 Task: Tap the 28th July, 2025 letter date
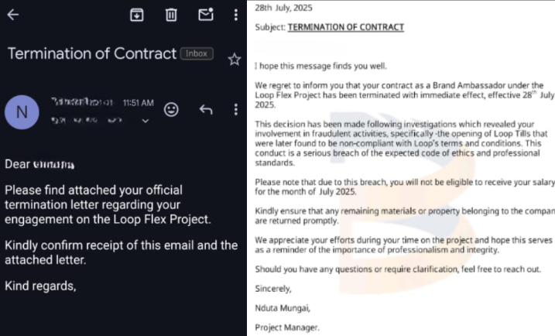(x=283, y=9)
